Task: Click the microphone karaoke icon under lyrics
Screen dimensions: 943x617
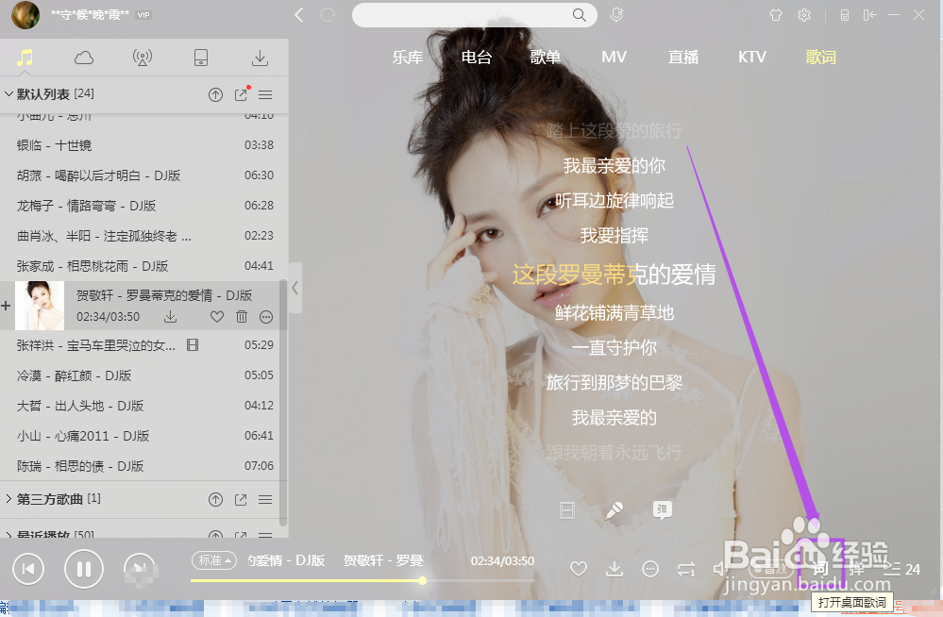Action: (614, 510)
